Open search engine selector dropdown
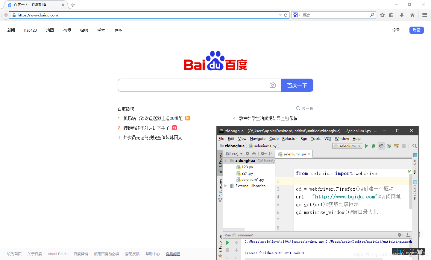 pyautogui.click(x=296, y=15)
